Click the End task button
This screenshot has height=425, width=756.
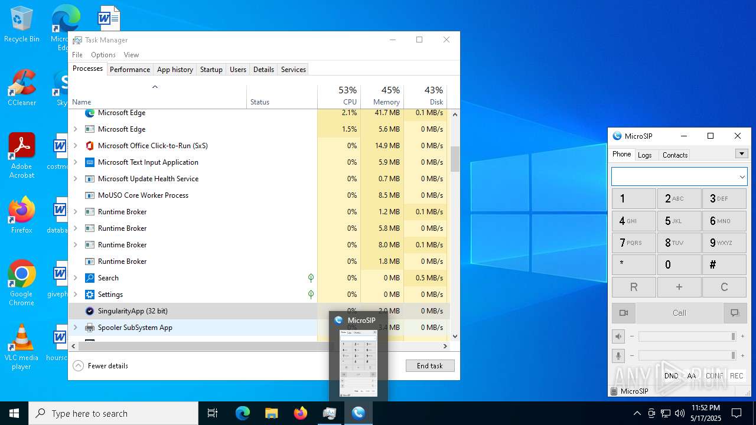pos(430,366)
